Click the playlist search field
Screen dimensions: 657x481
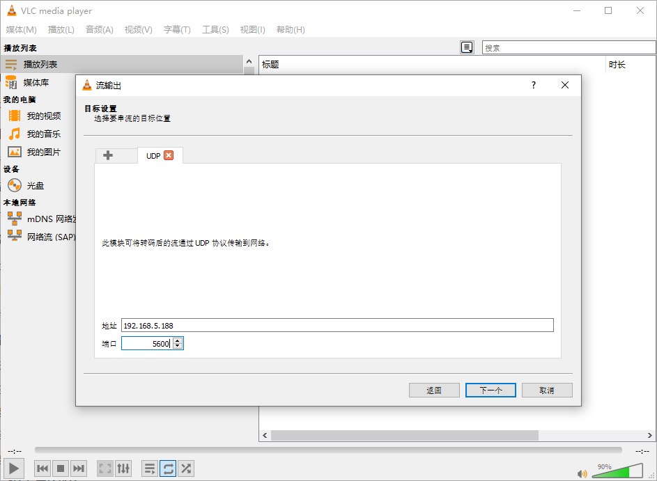pos(569,48)
